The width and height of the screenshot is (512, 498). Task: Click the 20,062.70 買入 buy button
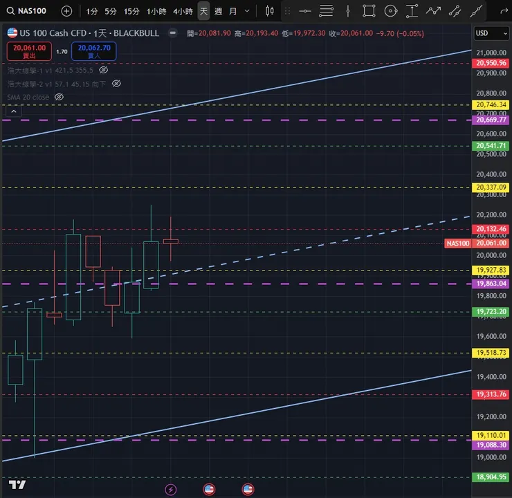(x=94, y=51)
